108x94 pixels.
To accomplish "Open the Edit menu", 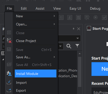I will [x=24, y=8].
